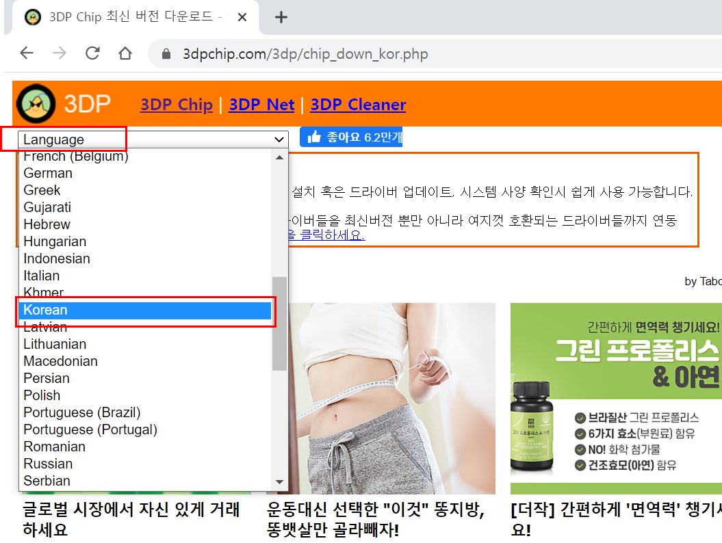722x543 pixels.
Task: Click the language list scrollbar thumb
Action: coord(279,323)
